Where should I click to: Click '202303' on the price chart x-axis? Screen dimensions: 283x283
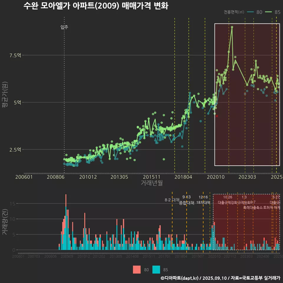tap(247, 177)
